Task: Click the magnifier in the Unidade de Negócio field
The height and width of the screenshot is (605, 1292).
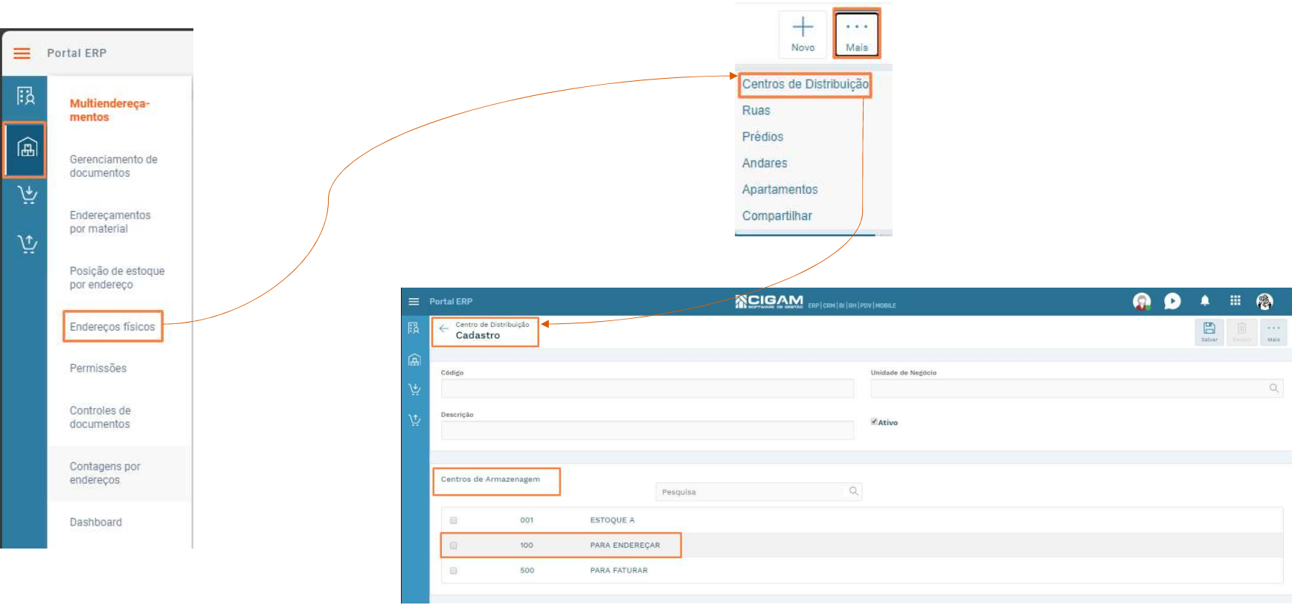Action: pyautogui.click(x=1273, y=388)
